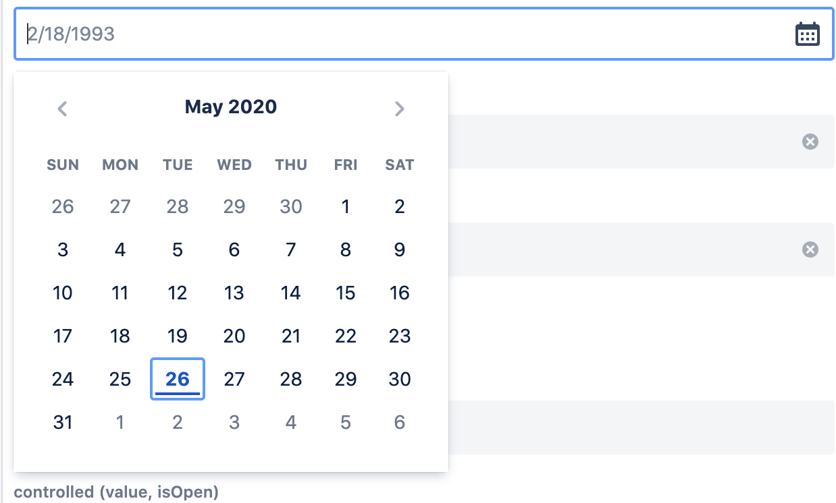Image resolution: width=836 pixels, height=503 pixels.
Task: Select April 26 in the top-left cell
Action: 62,207
